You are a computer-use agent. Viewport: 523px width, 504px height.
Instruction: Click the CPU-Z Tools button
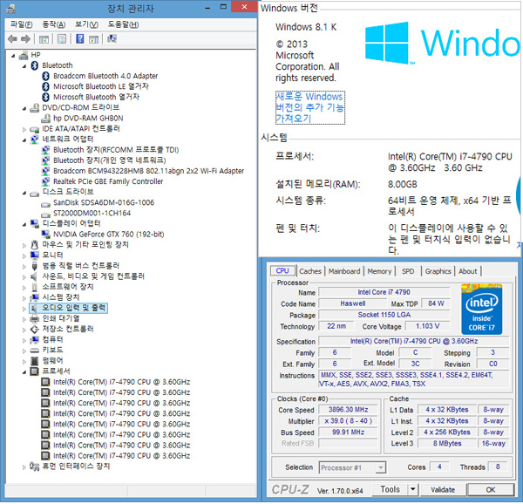coord(390,490)
